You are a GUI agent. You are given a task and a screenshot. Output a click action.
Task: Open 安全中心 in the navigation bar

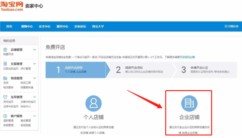pos(45,26)
